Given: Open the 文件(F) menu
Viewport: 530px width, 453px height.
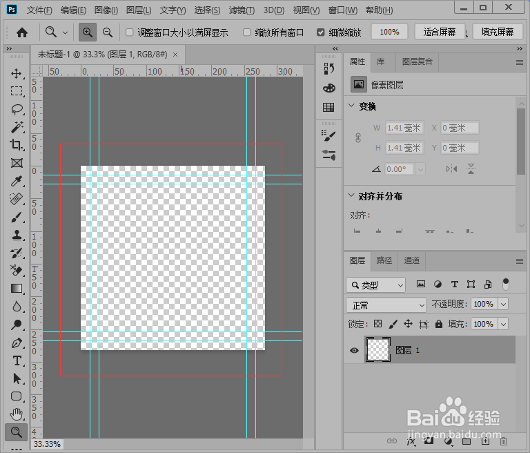Looking at the screenshot, I should 39,10.
